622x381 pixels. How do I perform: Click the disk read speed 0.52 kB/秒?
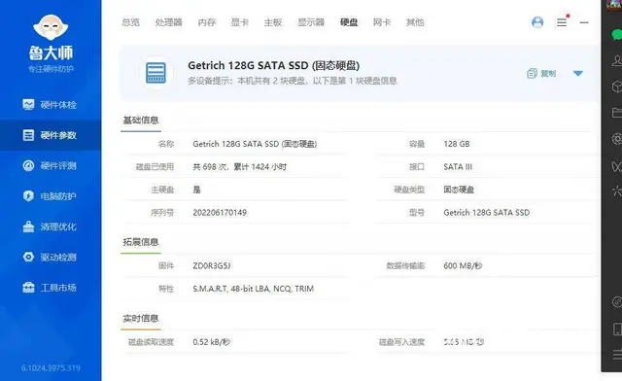click(212, 342)
